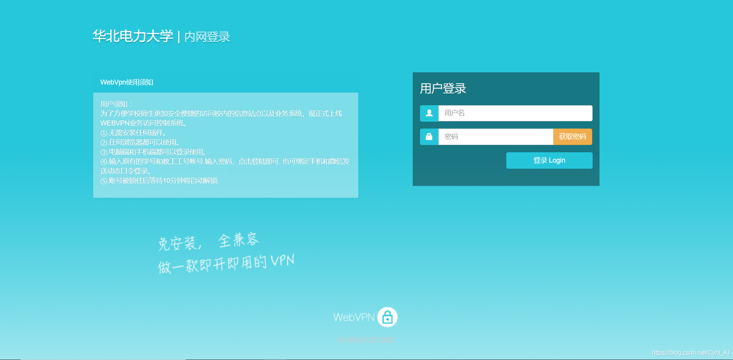The image size is (733, 360).
Task: Click the 用户须知 heading line
Action: (x=116, y=104)
